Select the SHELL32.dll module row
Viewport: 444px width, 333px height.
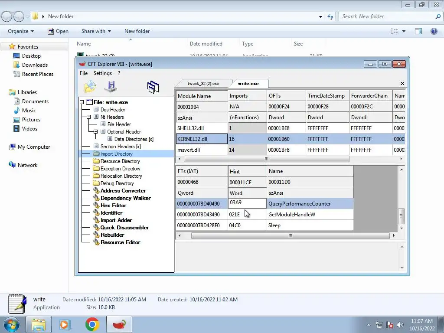click(290, 128)
